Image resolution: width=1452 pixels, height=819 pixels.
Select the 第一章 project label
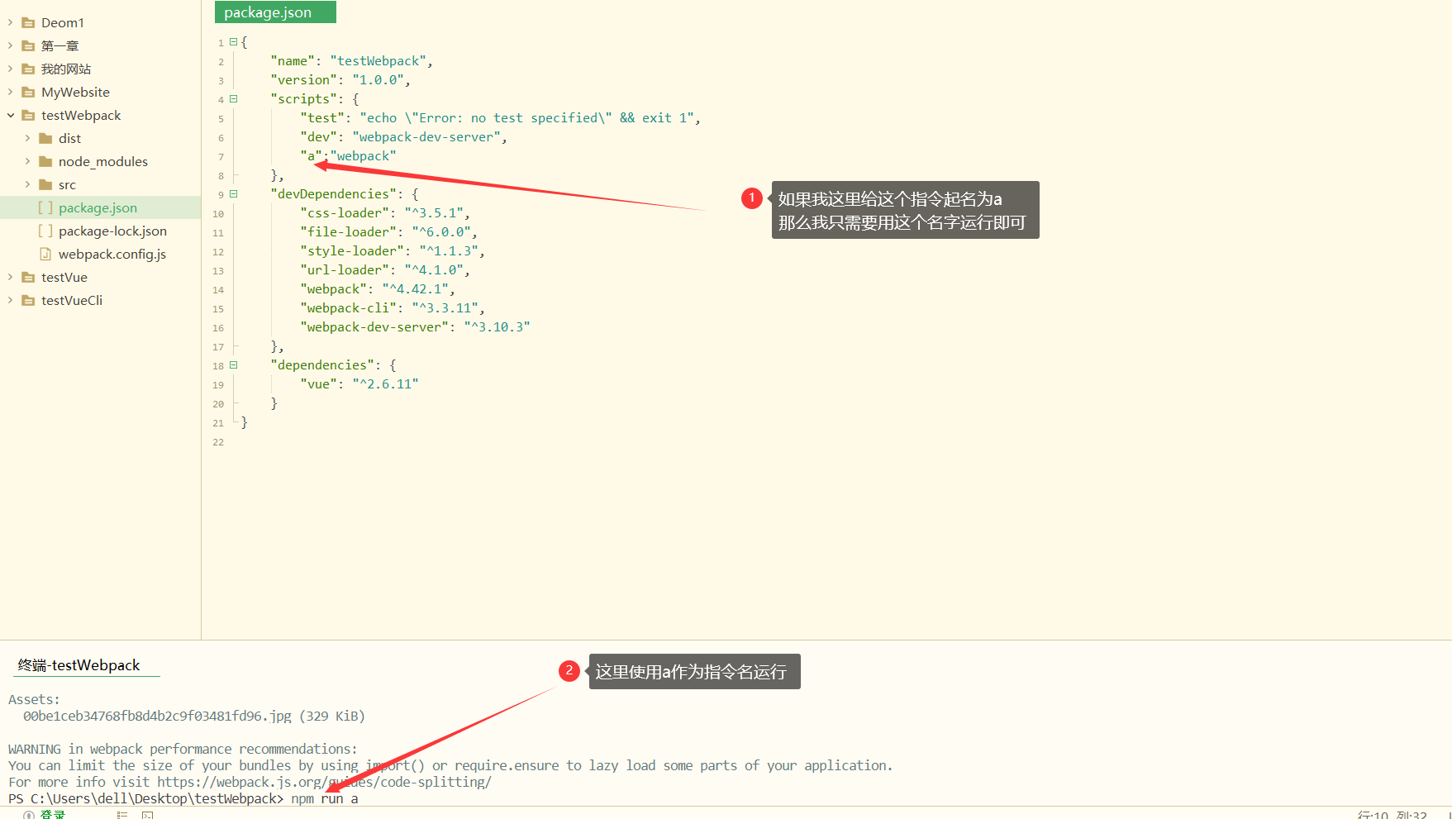tap(60, 46)
